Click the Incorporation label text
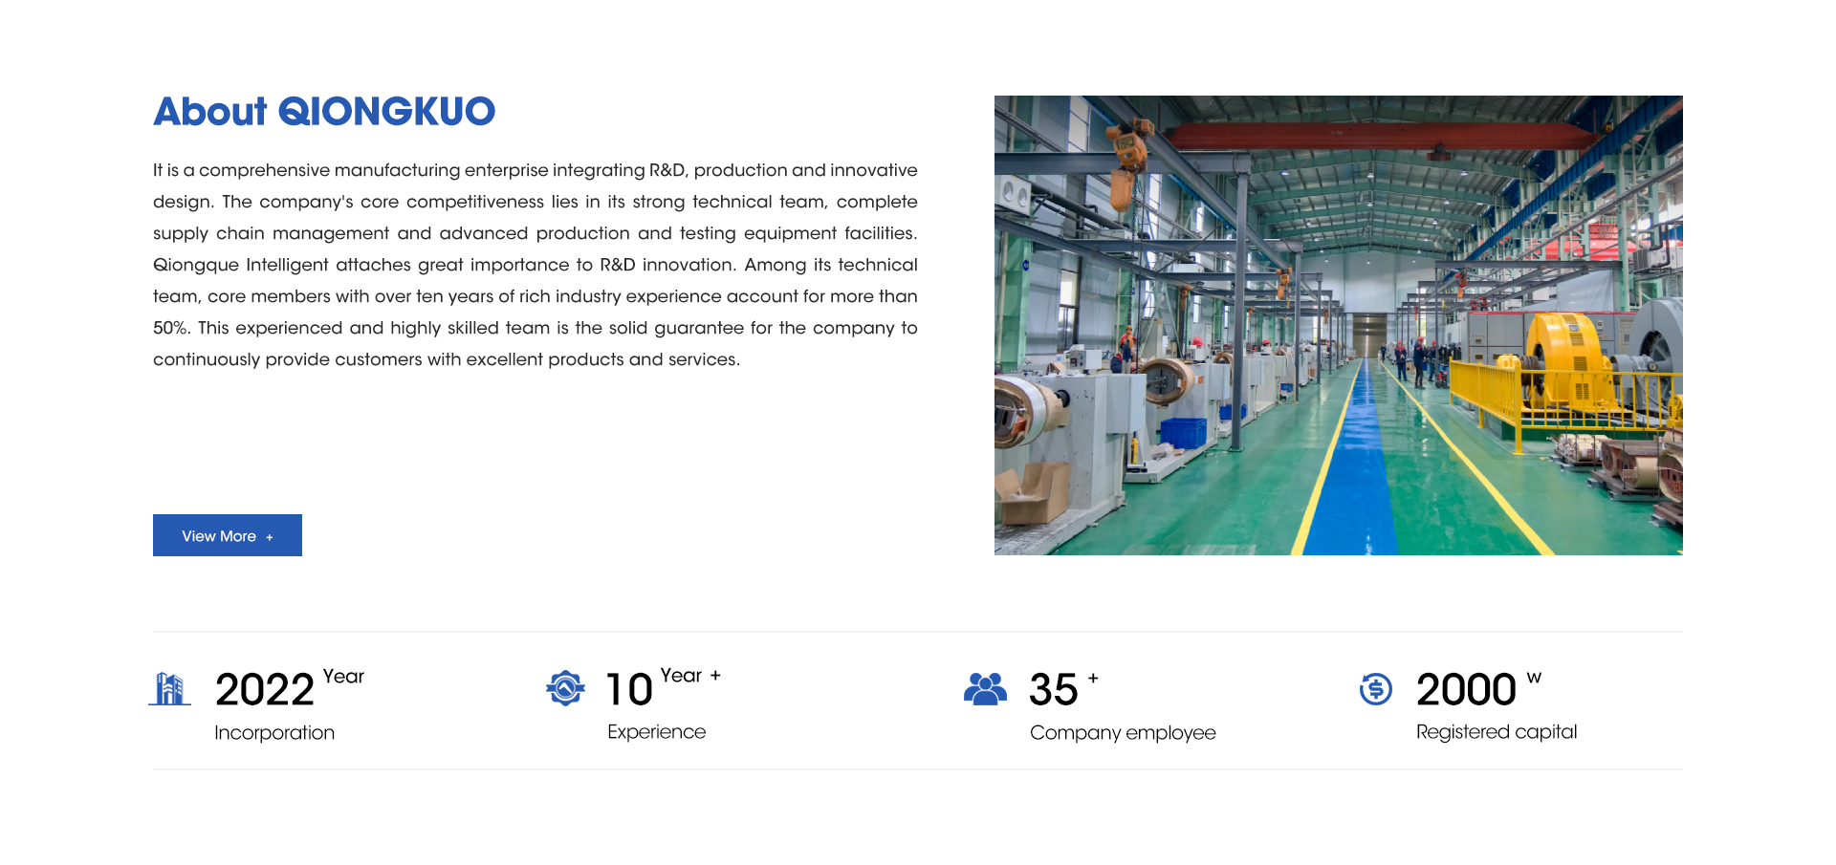Image resolution: width=1836 pixels, height=865 pixels. [x=274, y=733]
